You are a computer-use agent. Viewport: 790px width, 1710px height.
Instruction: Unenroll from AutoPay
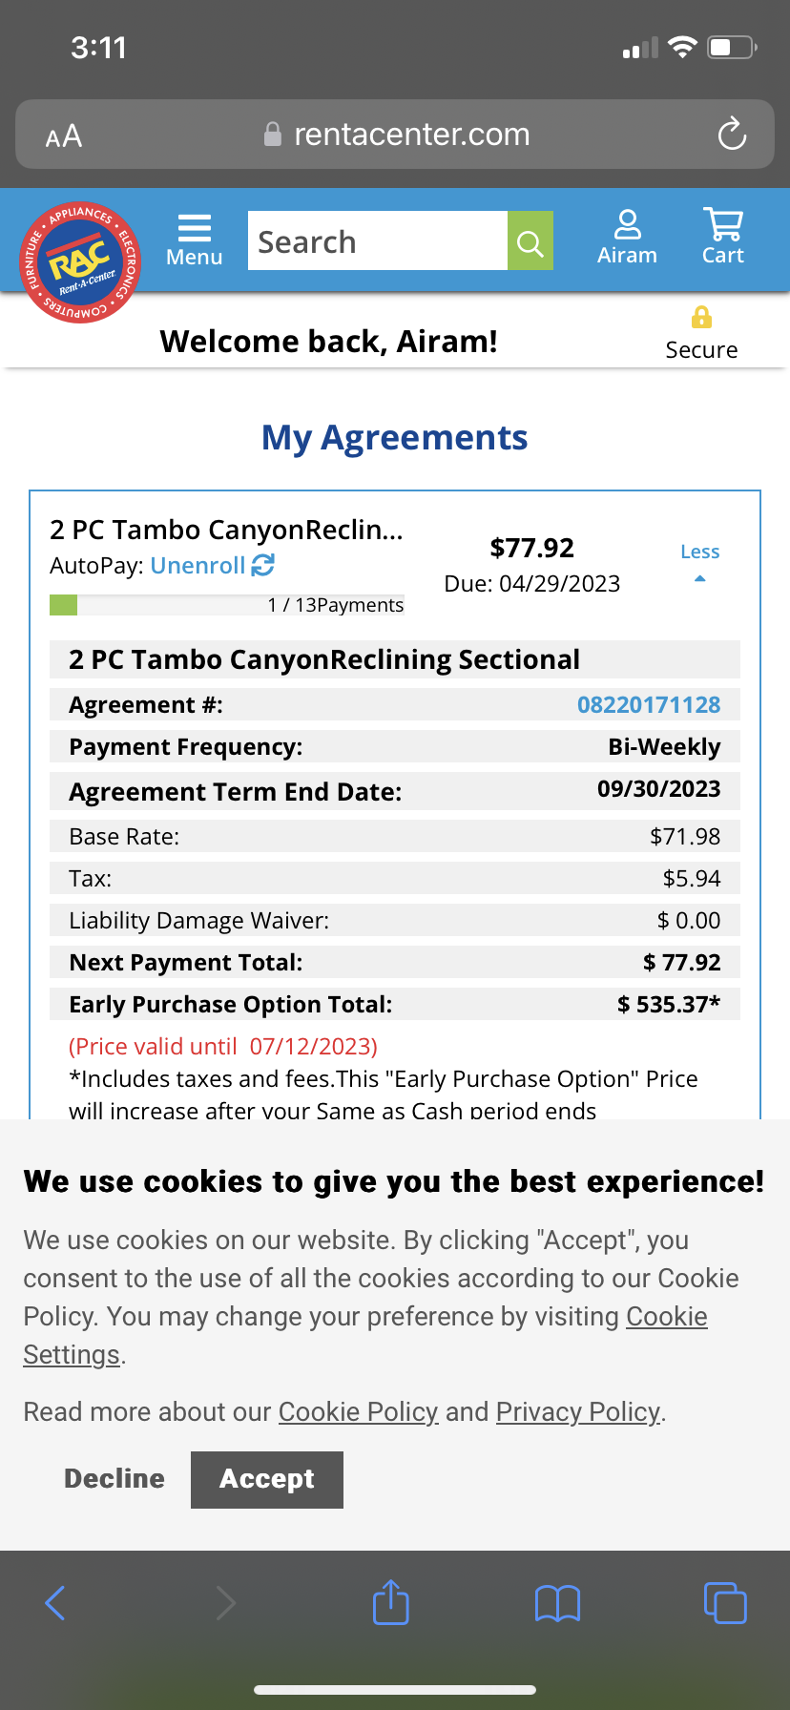point(212,566)
